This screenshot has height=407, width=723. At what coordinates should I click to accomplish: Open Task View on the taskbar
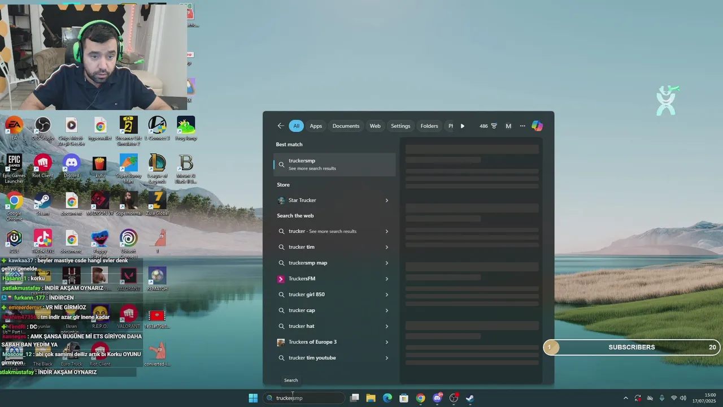(355, 398)
